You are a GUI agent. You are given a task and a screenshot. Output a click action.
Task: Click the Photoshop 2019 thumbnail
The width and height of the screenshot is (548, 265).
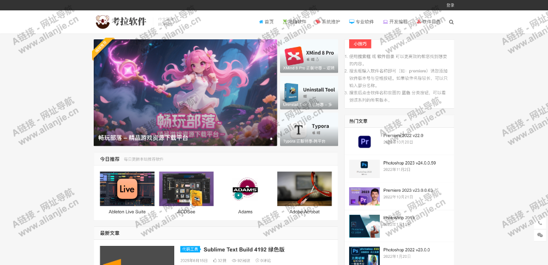(364, 226)
